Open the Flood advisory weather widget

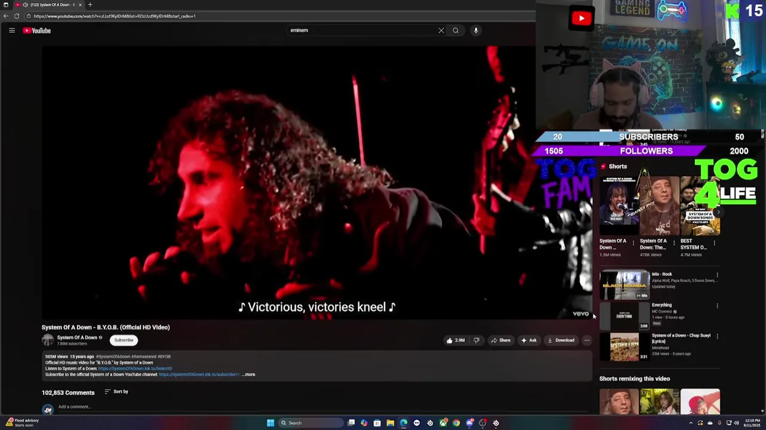pyautogui.click(x=23, y=423)
